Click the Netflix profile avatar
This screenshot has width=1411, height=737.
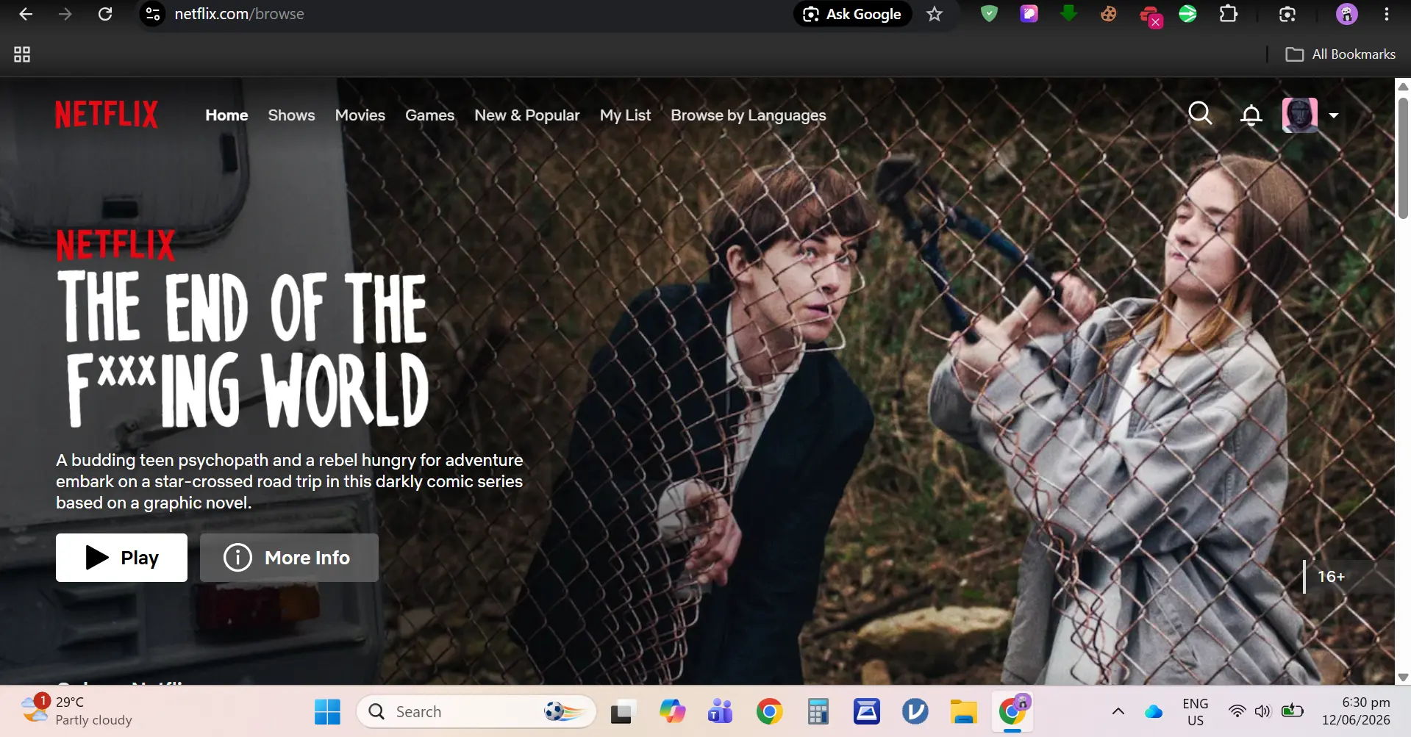pos(1299,115)
